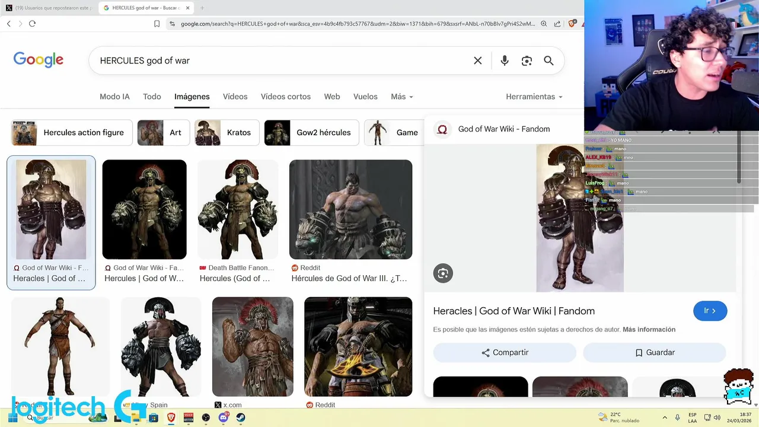
Task: Switch to Modo IA tab
Action: click(114, 97)
